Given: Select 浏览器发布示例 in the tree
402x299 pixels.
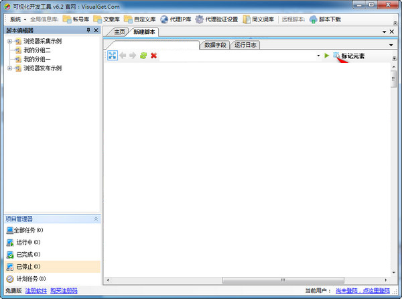Looking at the screenshot, I should tap(43, 68).
